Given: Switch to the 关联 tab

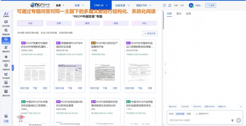Looking at the screenshot, I should pos(59,23).
